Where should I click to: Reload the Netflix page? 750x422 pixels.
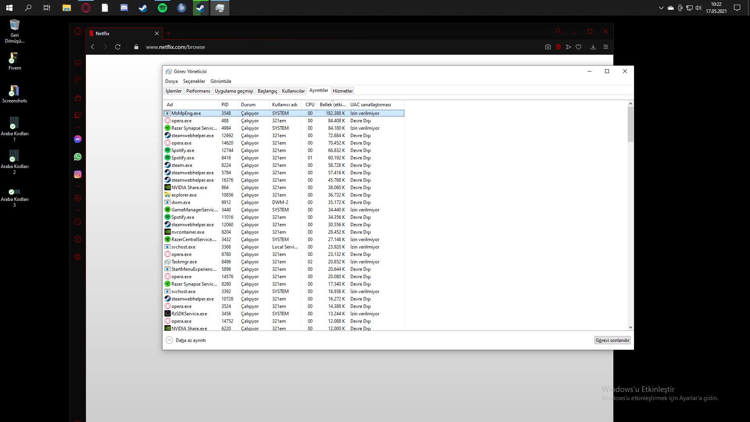[x=118, y=47]
